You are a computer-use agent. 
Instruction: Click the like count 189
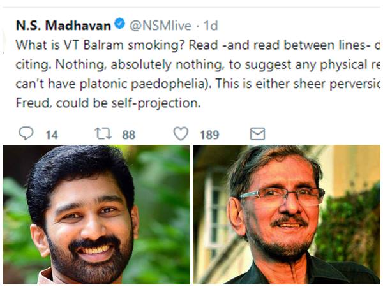click(209, 134)
